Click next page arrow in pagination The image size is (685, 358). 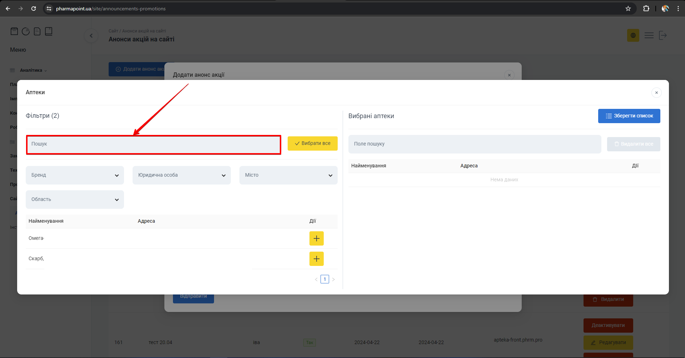pos(333,279)
